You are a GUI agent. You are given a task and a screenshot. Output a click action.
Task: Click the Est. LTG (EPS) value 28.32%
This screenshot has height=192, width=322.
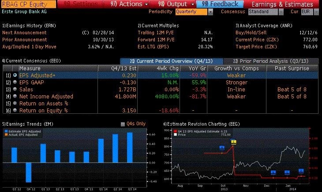[206, 47]
